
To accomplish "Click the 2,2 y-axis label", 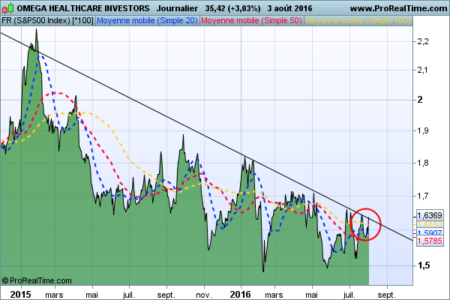I will pyautogui.click(x=423, y=42).
